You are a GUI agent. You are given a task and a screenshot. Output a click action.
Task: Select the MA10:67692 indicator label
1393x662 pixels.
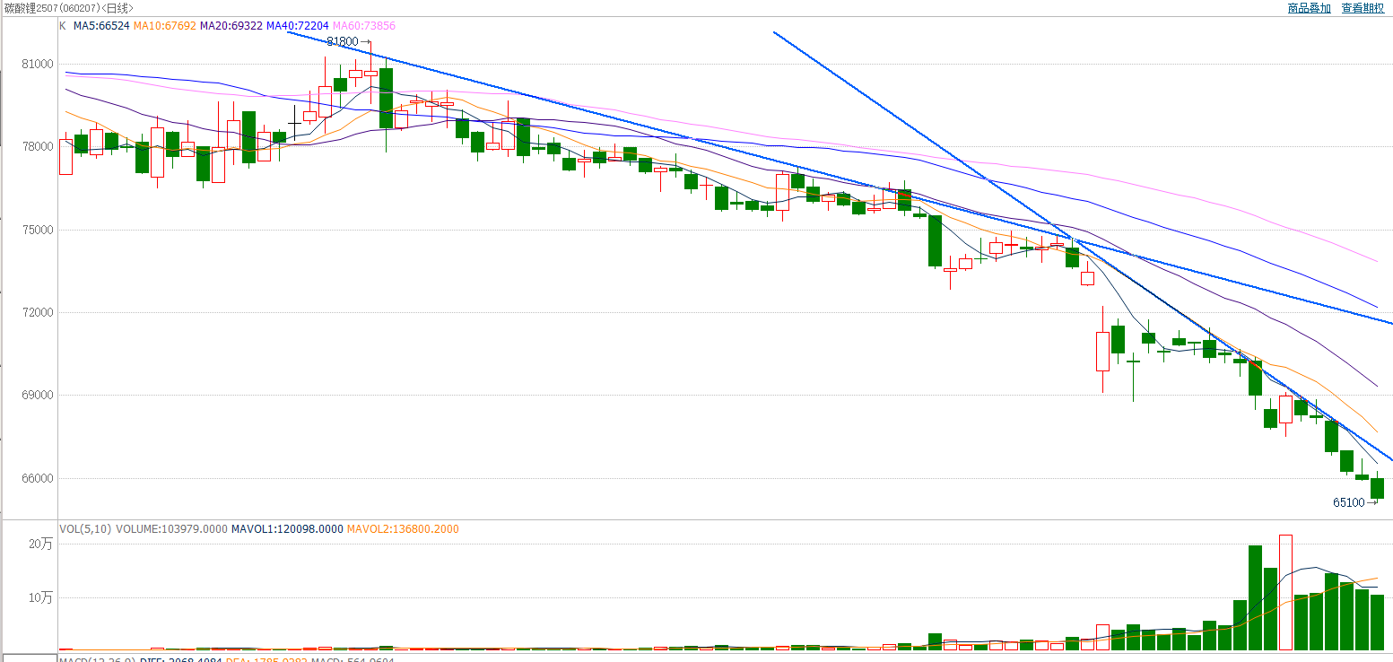coord(164,26)
